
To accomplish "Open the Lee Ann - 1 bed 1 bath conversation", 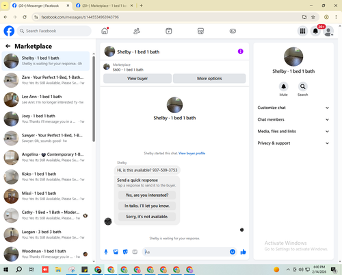I will [x=46, y=99].
